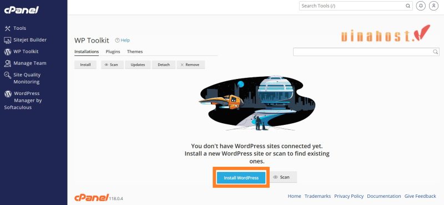Open notifications bell icon
This screenshot has width=444, height=205.
click(x=421, y=6)
